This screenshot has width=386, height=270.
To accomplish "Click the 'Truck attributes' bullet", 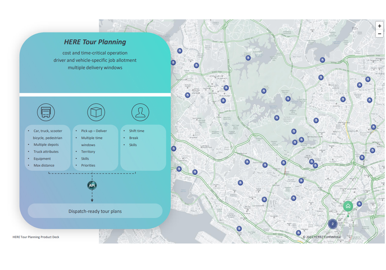I will pos(46,152).
